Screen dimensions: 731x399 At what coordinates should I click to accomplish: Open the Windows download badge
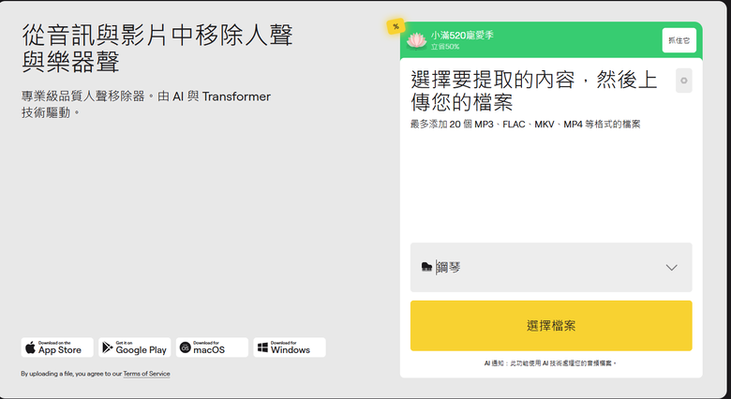[x=289, y=347]
